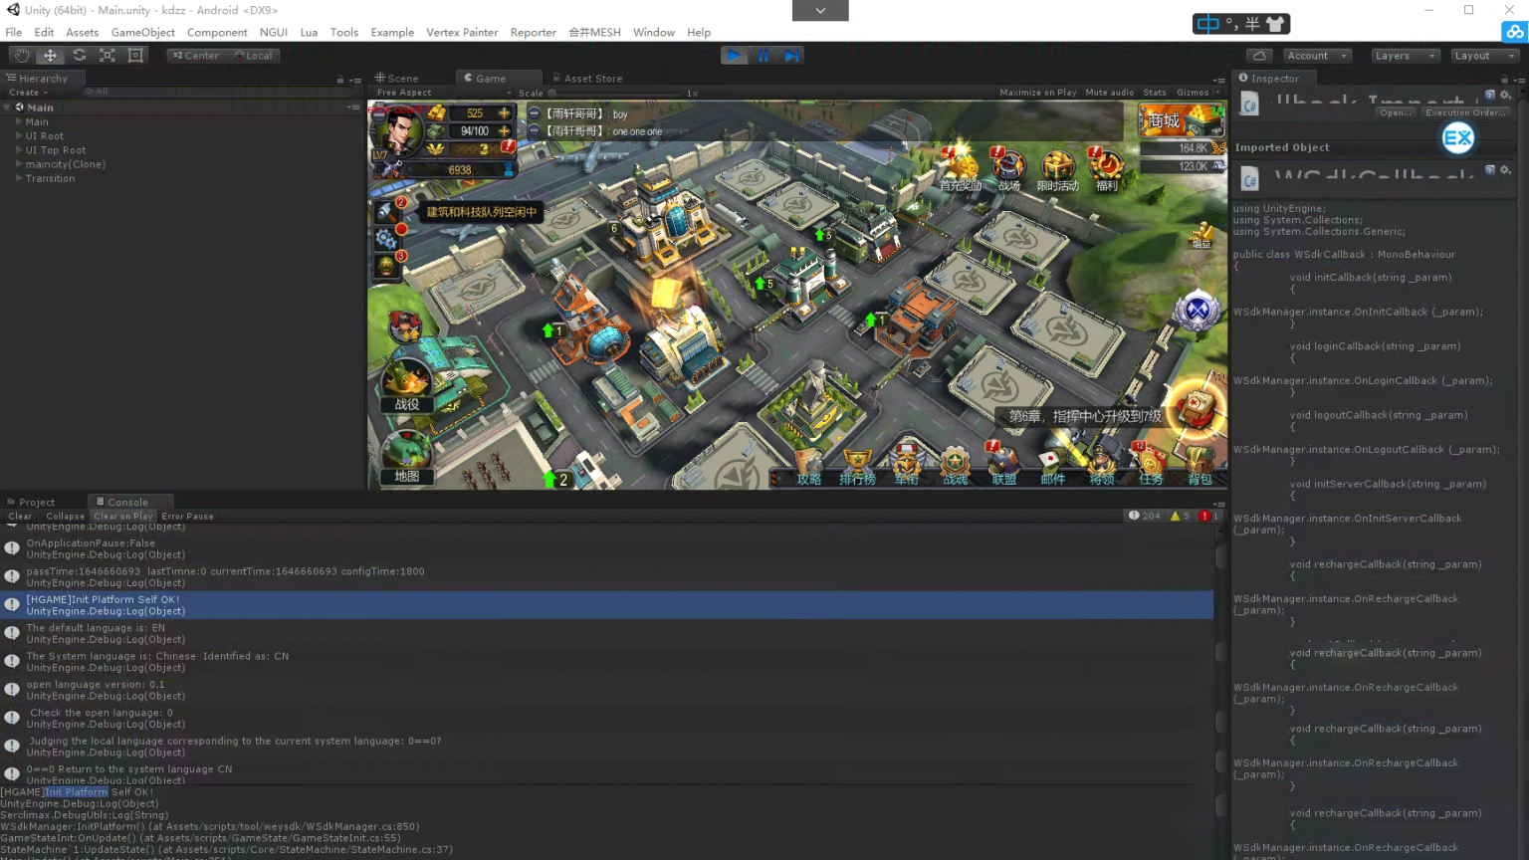Toggle console Error Pause
Viewport: 1529px width, 860px height.
coord(187,517)
